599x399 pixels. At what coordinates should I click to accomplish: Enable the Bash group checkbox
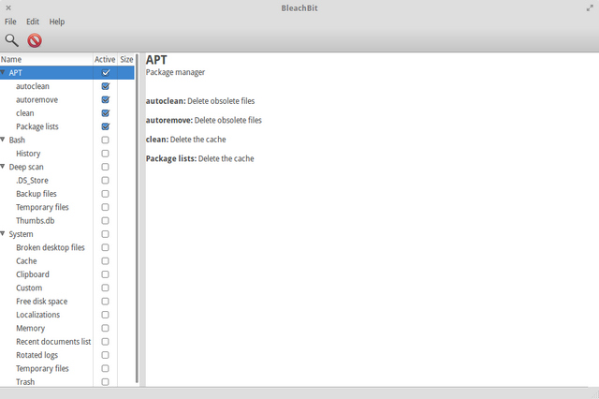[x=105, y=140]
